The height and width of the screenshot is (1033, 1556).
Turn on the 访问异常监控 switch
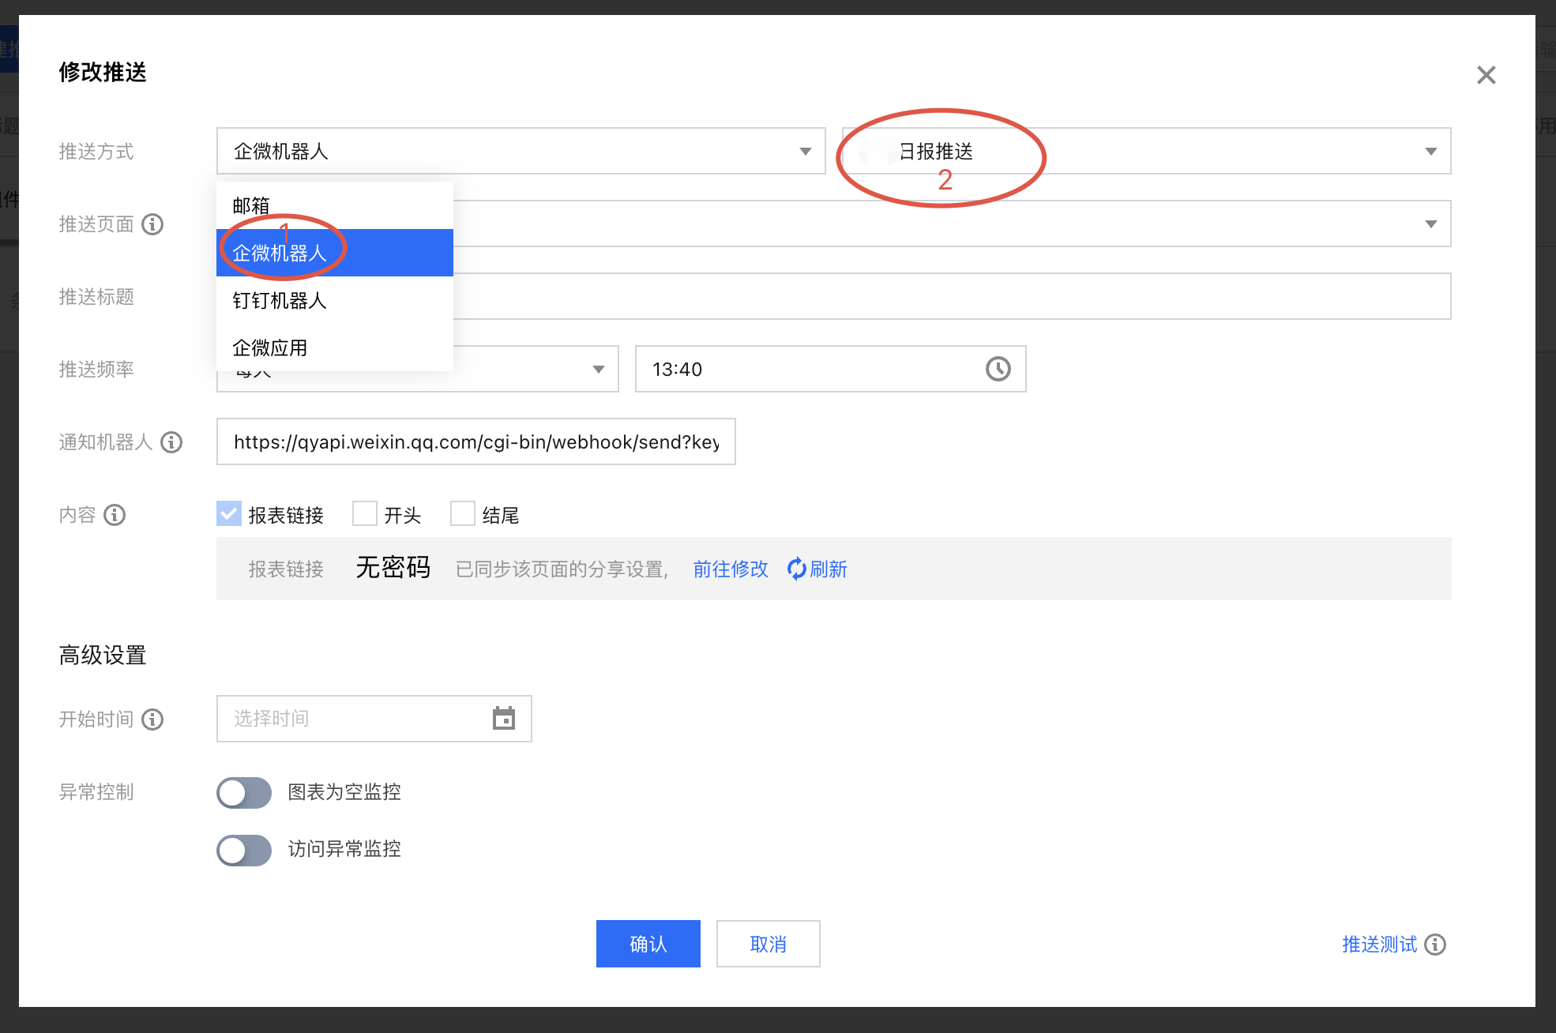pyautogui.click(x=244, y=850)
